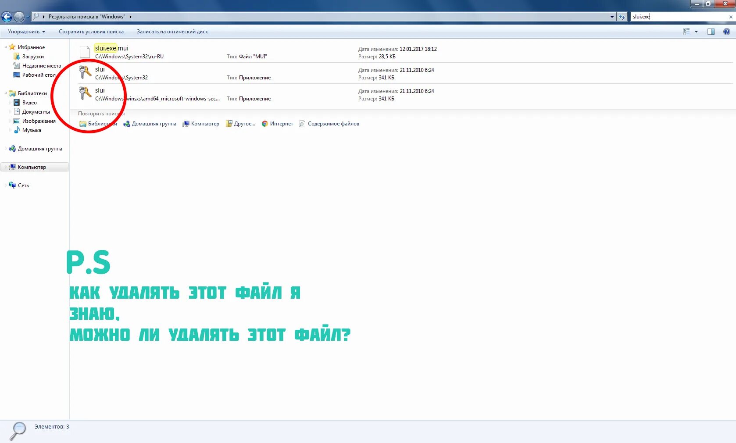Click the Элементов: 3 status text
This screenshot has height=443, width=736.
[52, 427]
